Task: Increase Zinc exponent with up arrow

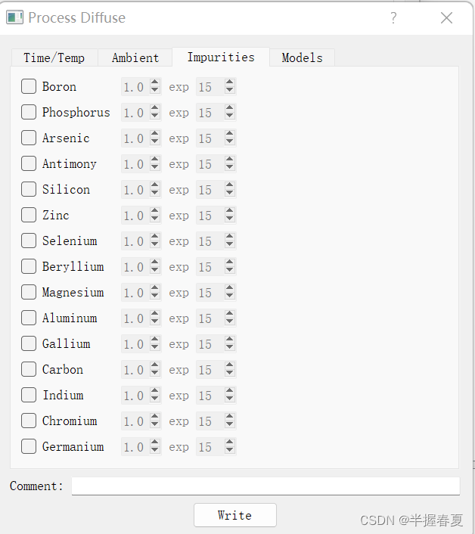Action: [229, 211]
